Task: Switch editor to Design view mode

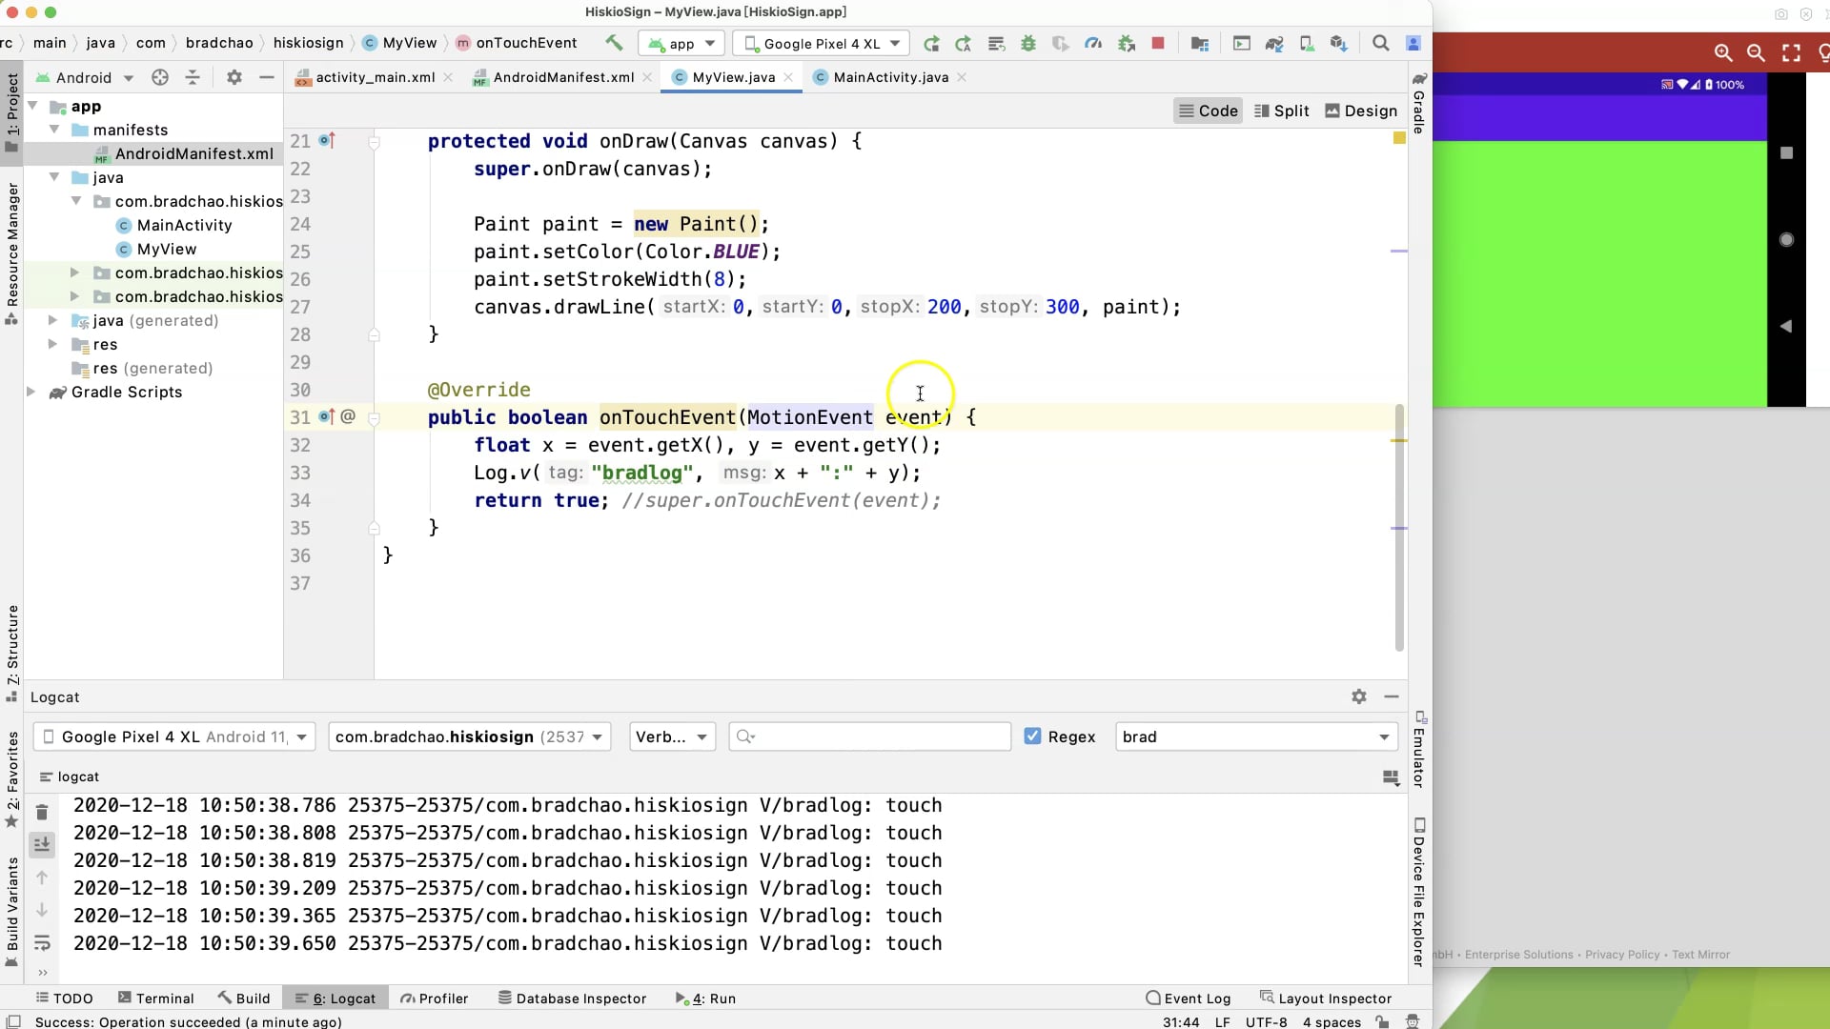Action: pyautogui.click(x=1360, y=111)
